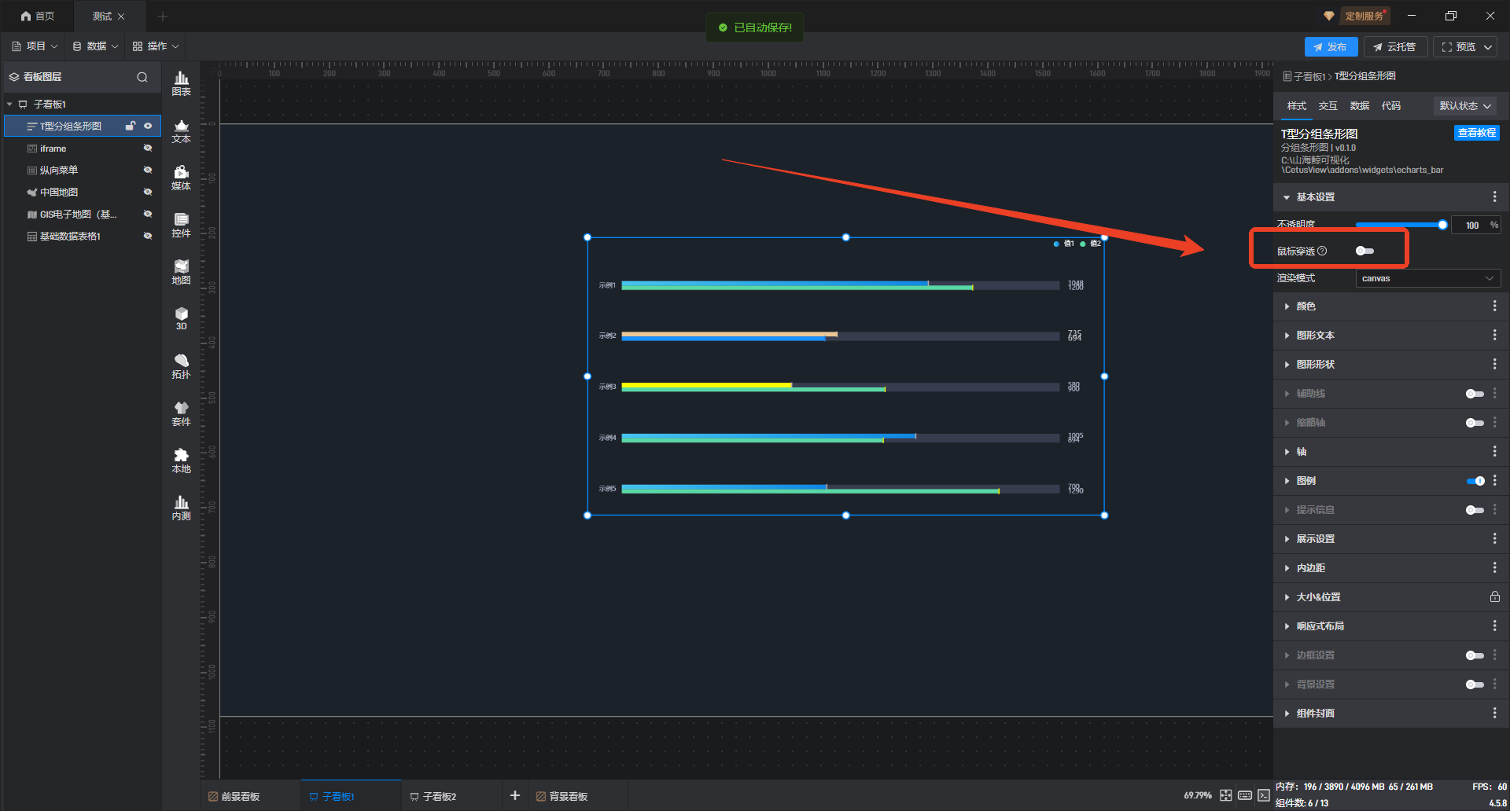Viewport: 1510px width, 811px height.
Task: Click the 查看教程 tutorial button
Action: tap(1476, 133)
